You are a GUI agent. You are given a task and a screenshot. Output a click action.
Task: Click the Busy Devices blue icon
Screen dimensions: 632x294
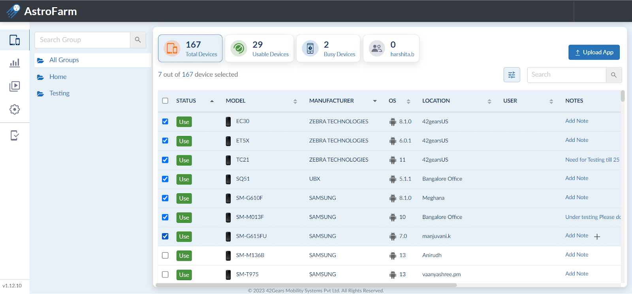pos(310,48)
